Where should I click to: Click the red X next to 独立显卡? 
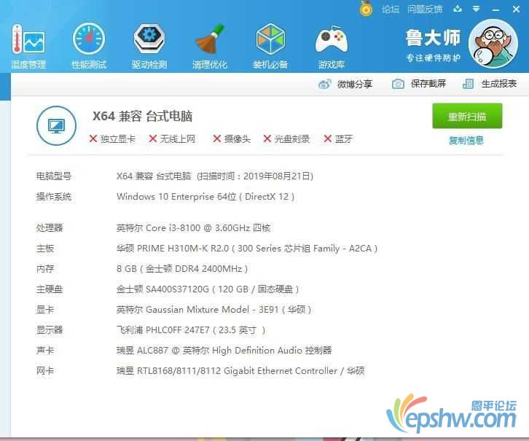point(93,138)
